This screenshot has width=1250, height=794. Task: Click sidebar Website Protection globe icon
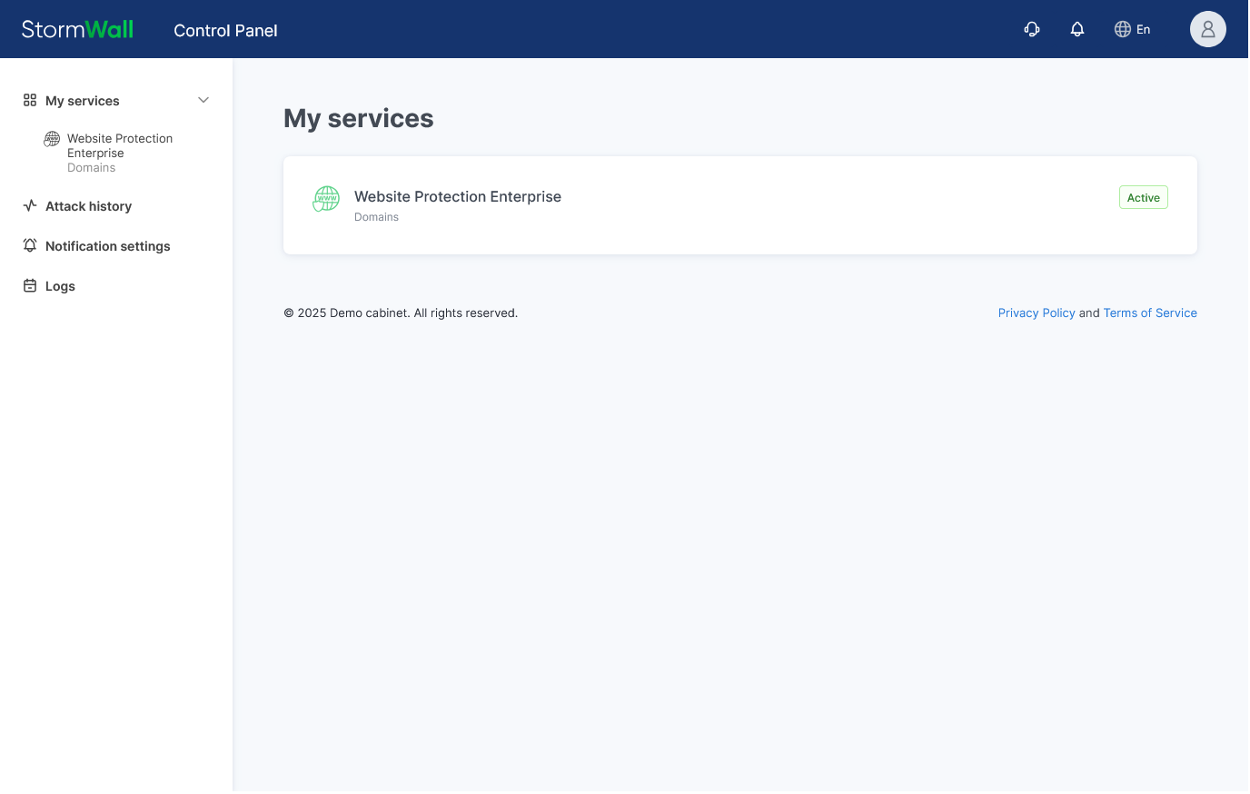point(53,139)
